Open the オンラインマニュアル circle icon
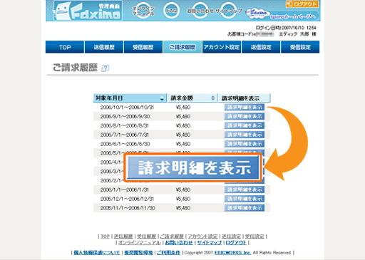365x260 pixels. click(x=143, y=11)
